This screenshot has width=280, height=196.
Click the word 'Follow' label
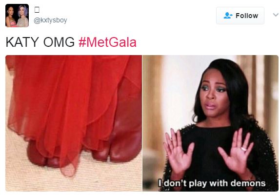pyautogui.click(x=247, y=16)
